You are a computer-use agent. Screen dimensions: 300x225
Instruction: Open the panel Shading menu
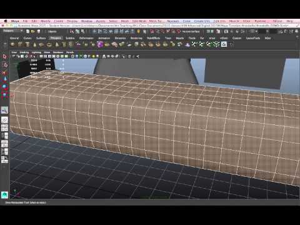pos(24,52)
